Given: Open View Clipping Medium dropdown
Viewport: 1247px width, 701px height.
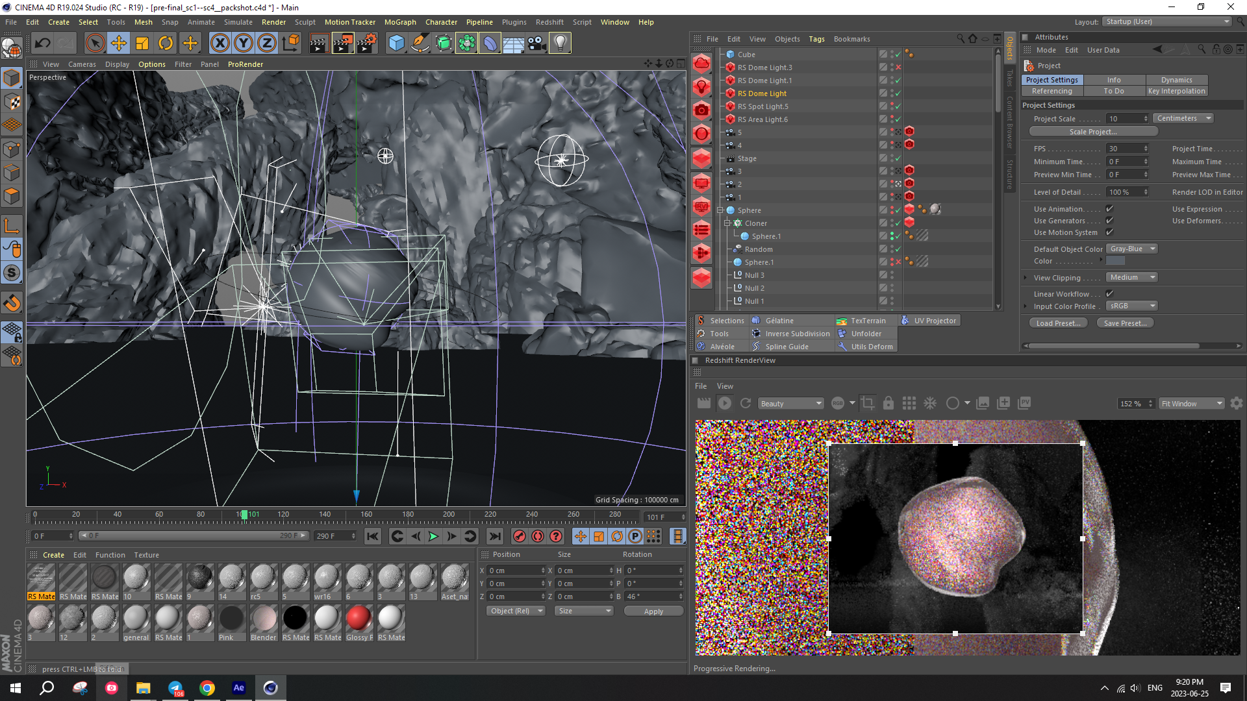Looking at the screenshot, I should click(x=1132, y=278).
